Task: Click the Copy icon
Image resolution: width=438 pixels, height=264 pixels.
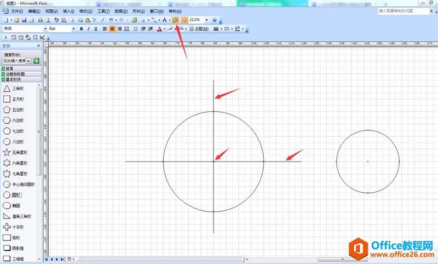Action: click(x=80, y=20)
